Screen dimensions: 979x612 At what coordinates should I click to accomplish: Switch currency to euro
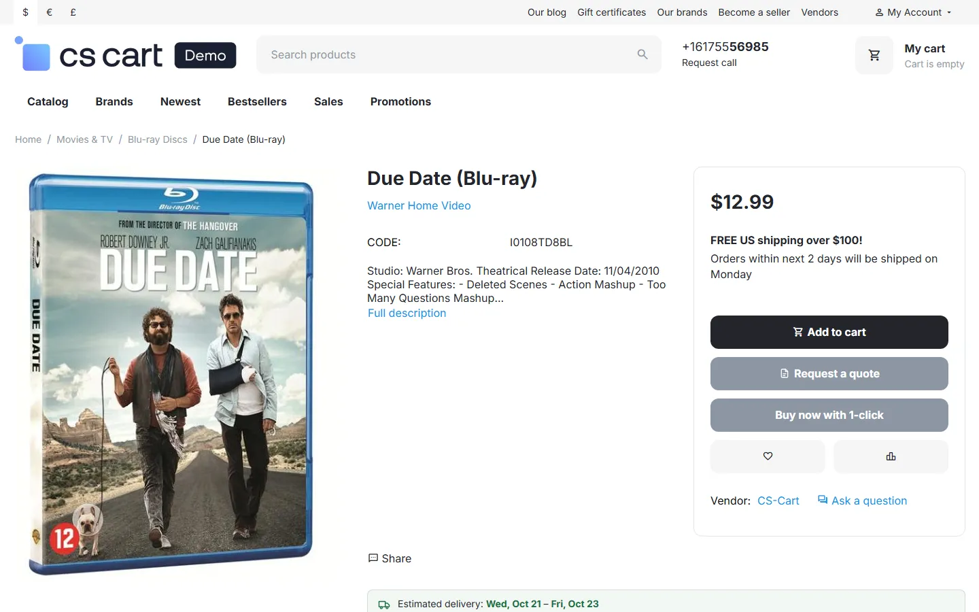point(49,12)
